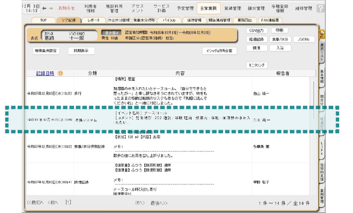
Task: Click the 排泄 button
Action: [256, 48]
